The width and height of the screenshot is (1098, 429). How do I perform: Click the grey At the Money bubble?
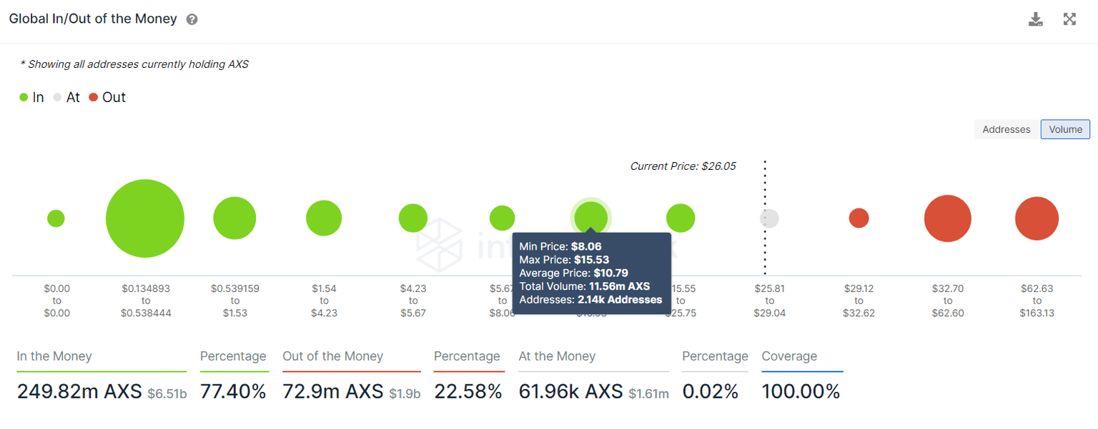[x=769, y=218]
